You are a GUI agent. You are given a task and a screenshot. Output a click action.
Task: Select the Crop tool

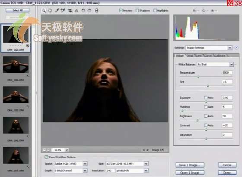click(70, 10)
